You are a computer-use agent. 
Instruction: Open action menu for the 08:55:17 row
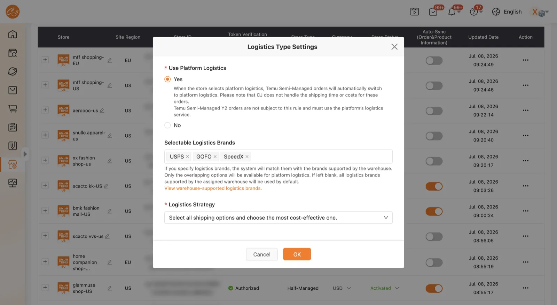pos(526,288)
